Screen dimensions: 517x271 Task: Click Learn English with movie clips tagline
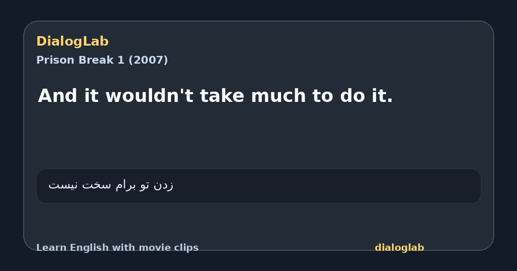[x=117, y=248]
